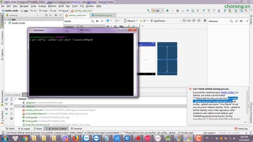Select blueprint layout preview

(x=167, y=59)
